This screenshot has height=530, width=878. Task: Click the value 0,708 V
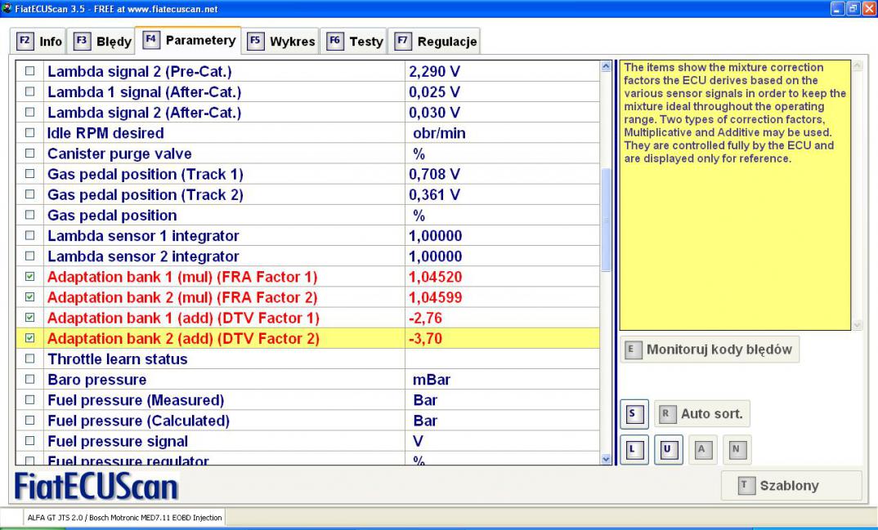pyautogui.click(x=435, y=175)
